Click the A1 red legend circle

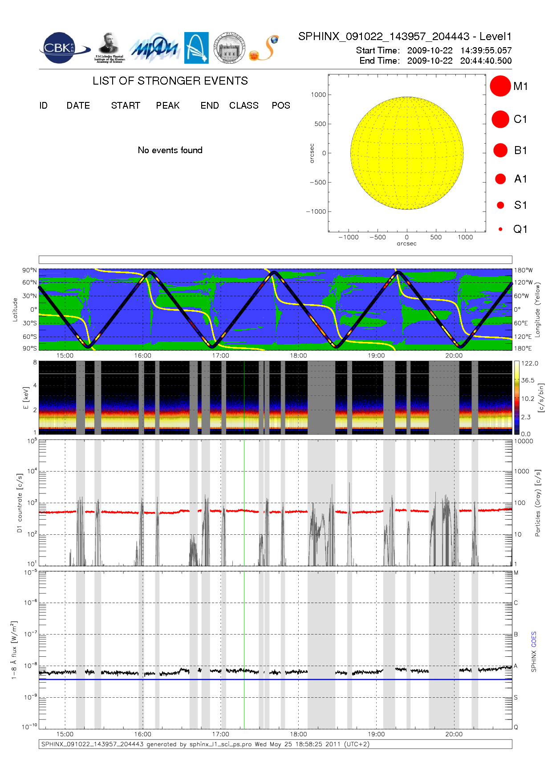(500, 179)
